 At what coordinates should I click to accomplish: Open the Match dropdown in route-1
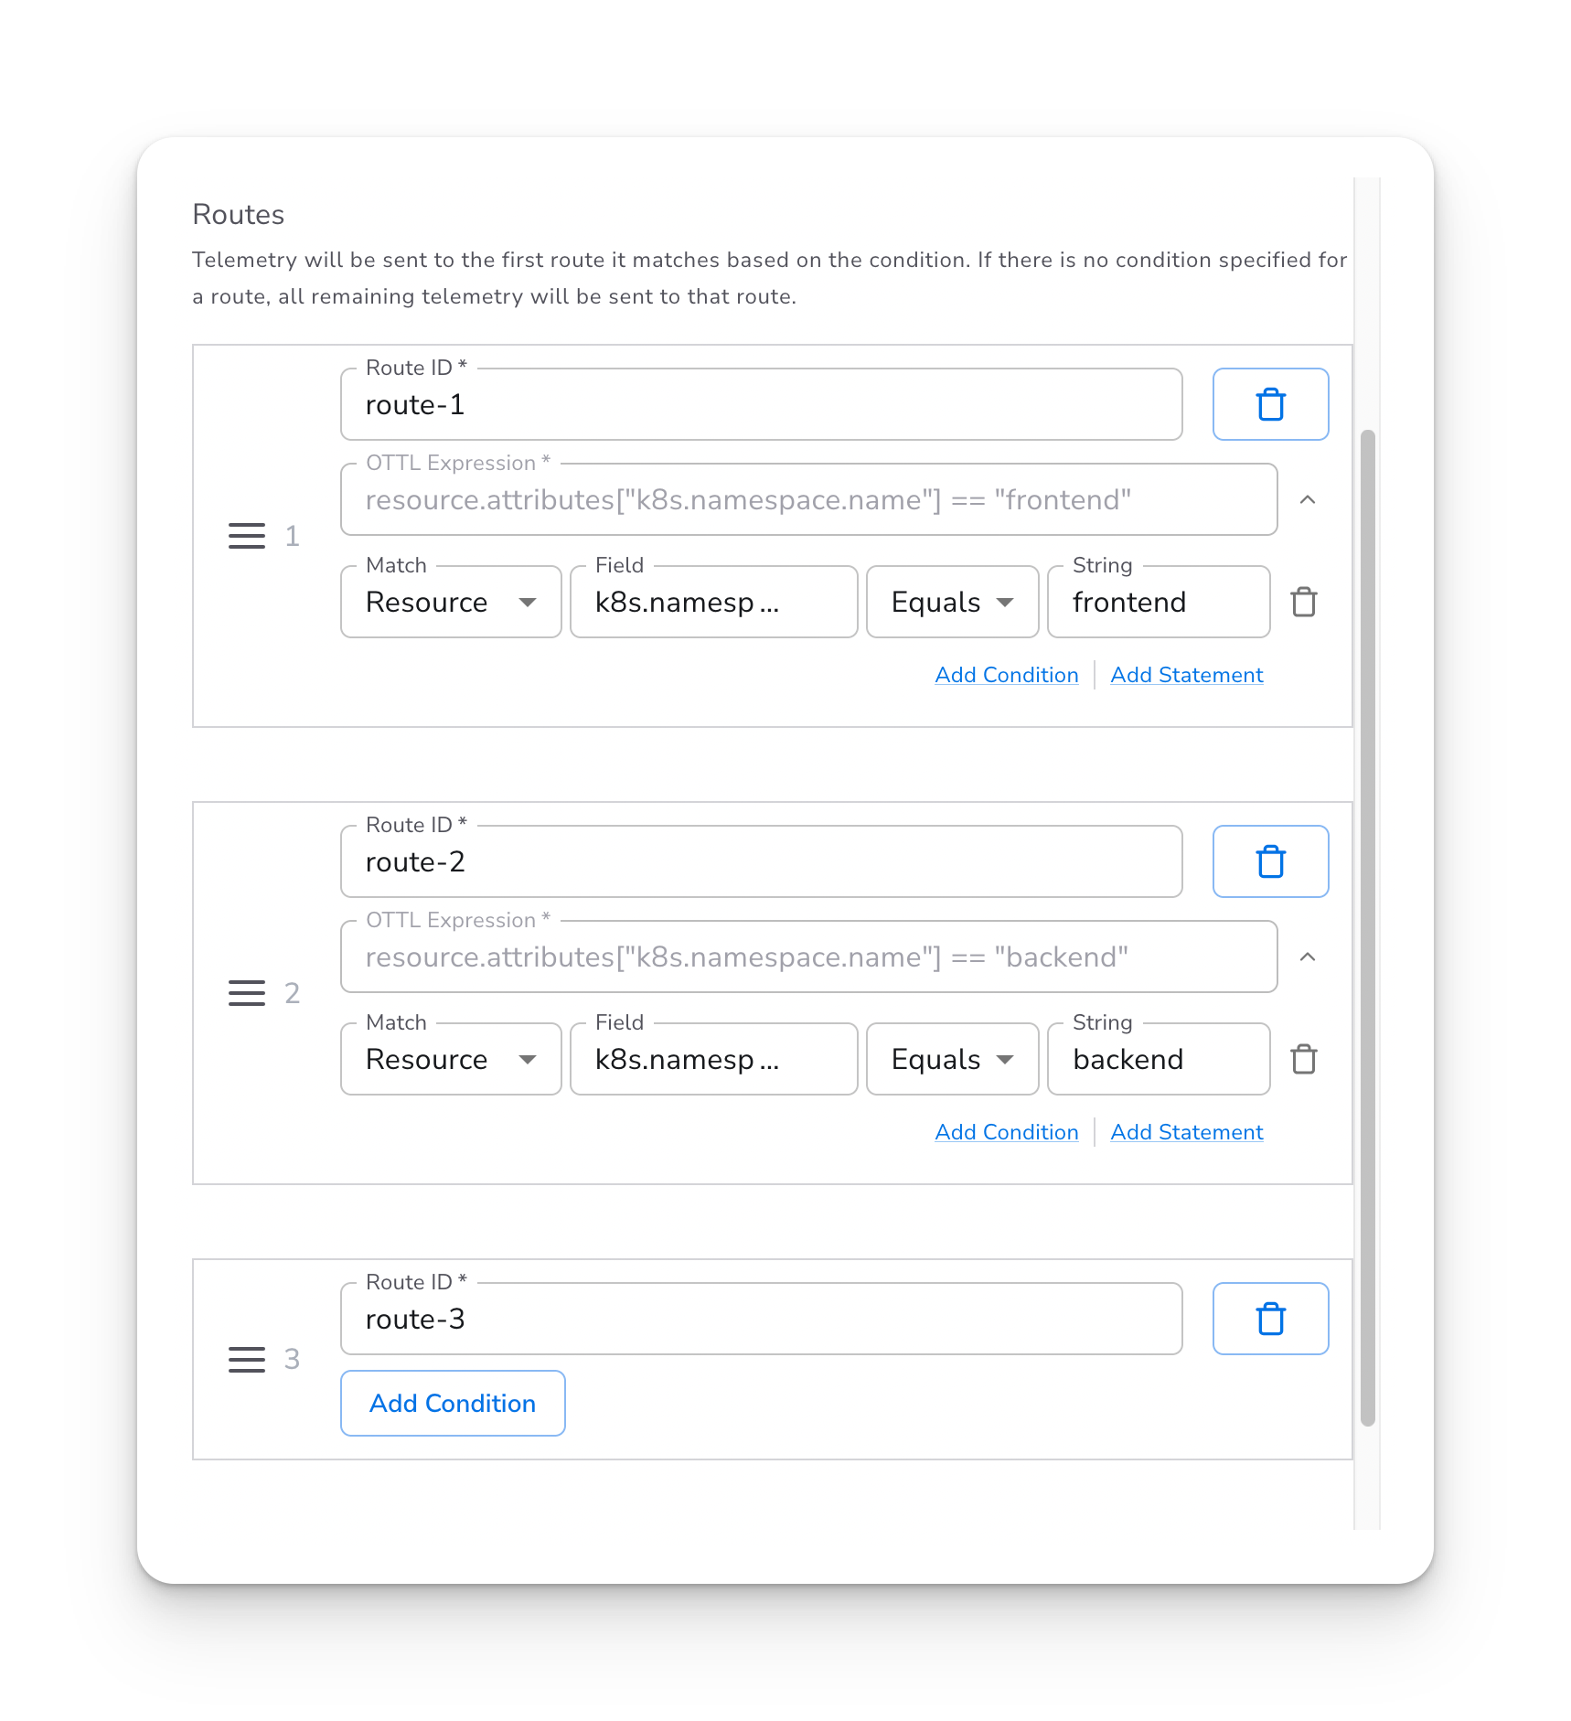click(450, 603)
